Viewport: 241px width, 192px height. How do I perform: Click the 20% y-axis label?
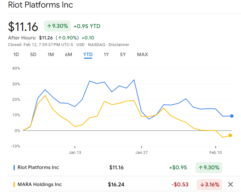pos(16,100)
